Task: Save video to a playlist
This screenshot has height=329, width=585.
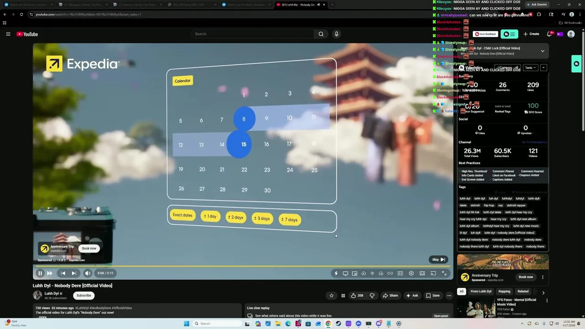Action: pyautogui.click(x=433, y=296)
